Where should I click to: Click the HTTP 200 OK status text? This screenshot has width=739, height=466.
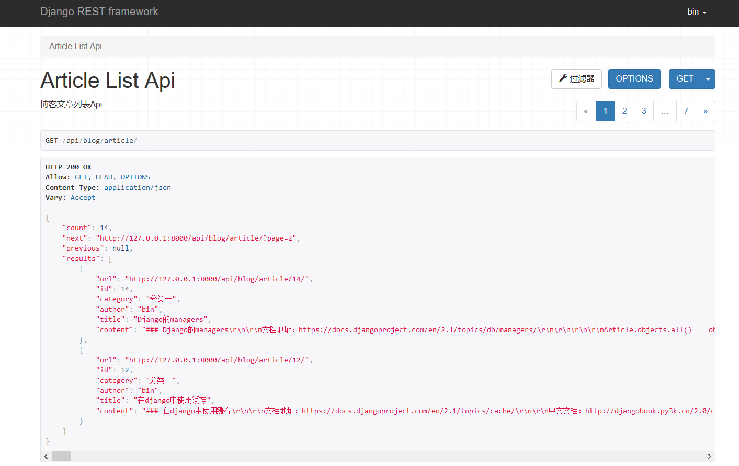click(x=69, y=167)
